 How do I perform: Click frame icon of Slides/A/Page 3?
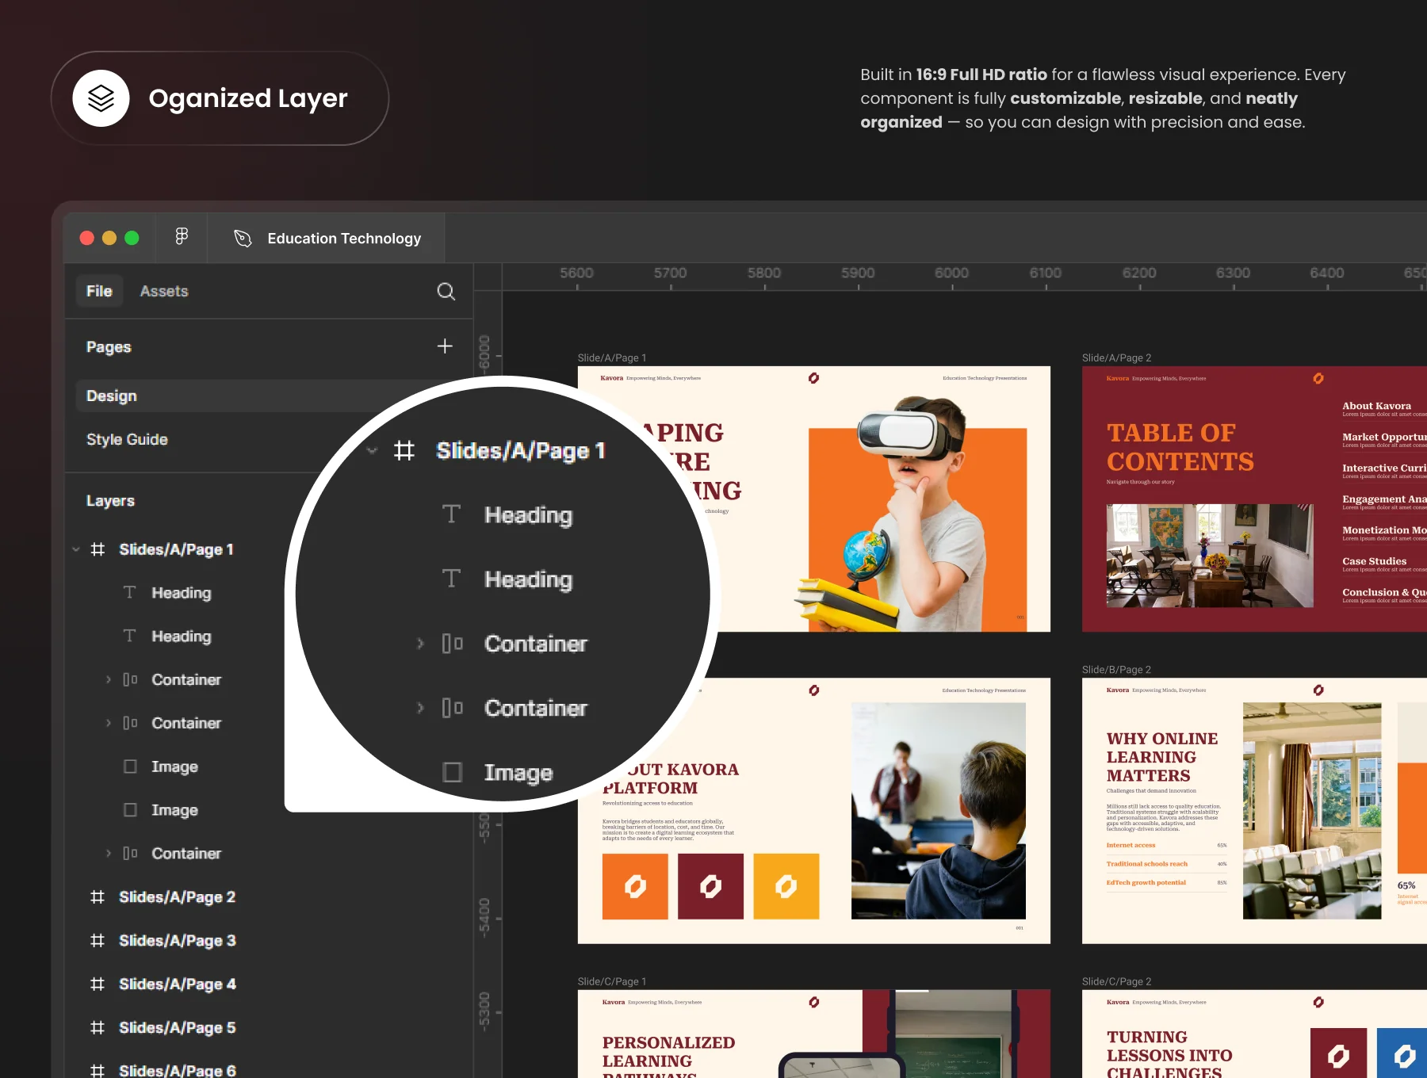[x=98, y=940]
